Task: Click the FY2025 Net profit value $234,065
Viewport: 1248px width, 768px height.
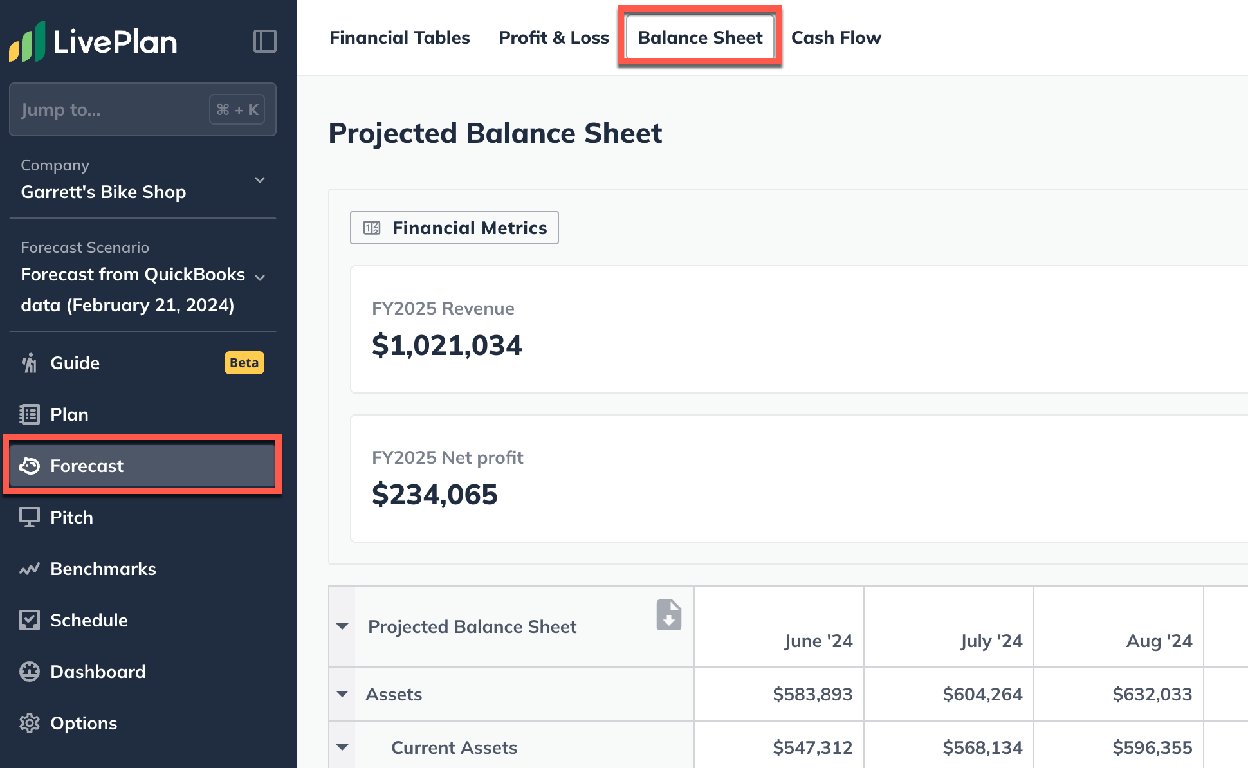Action: (435, 495)
